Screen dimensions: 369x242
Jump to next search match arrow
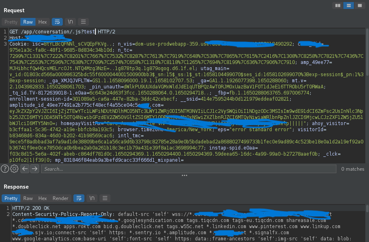35,169
